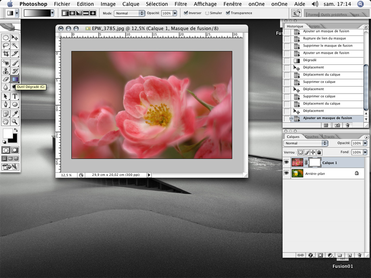Open document status bar info arrow
371x278 pixels.
coord(149,175)
